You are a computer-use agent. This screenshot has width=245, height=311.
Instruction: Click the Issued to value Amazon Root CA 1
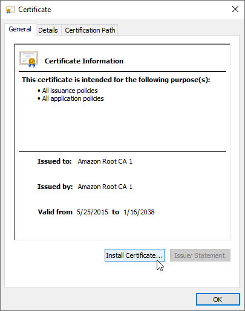pos(105,161)
